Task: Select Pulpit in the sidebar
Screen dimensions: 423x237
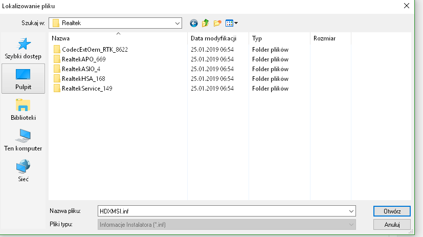Action: [x=23, y=79]
